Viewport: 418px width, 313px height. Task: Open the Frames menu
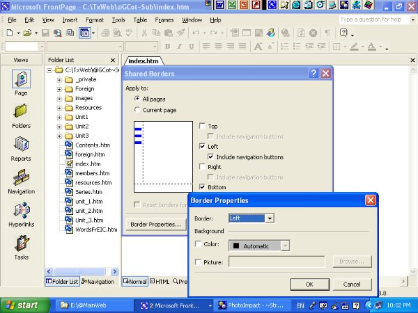click(x=164, y=20)
